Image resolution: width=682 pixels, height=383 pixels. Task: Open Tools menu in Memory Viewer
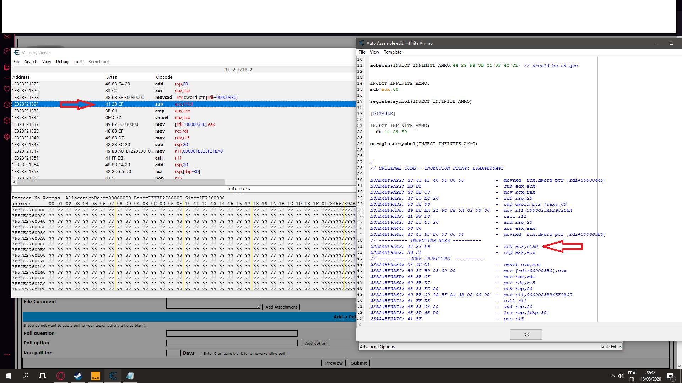[x=78, y=62]
